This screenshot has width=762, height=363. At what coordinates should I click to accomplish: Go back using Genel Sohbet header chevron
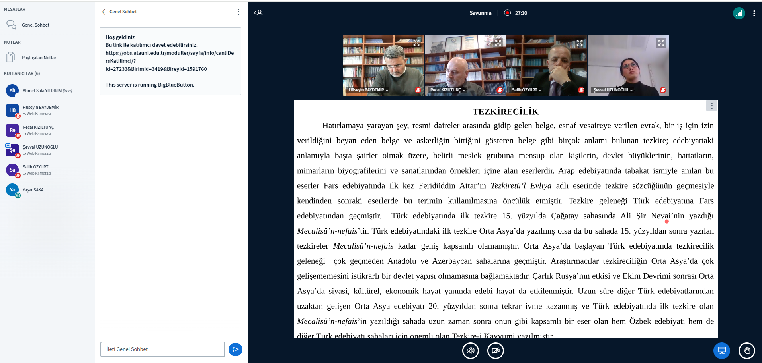tap(104, 12)
